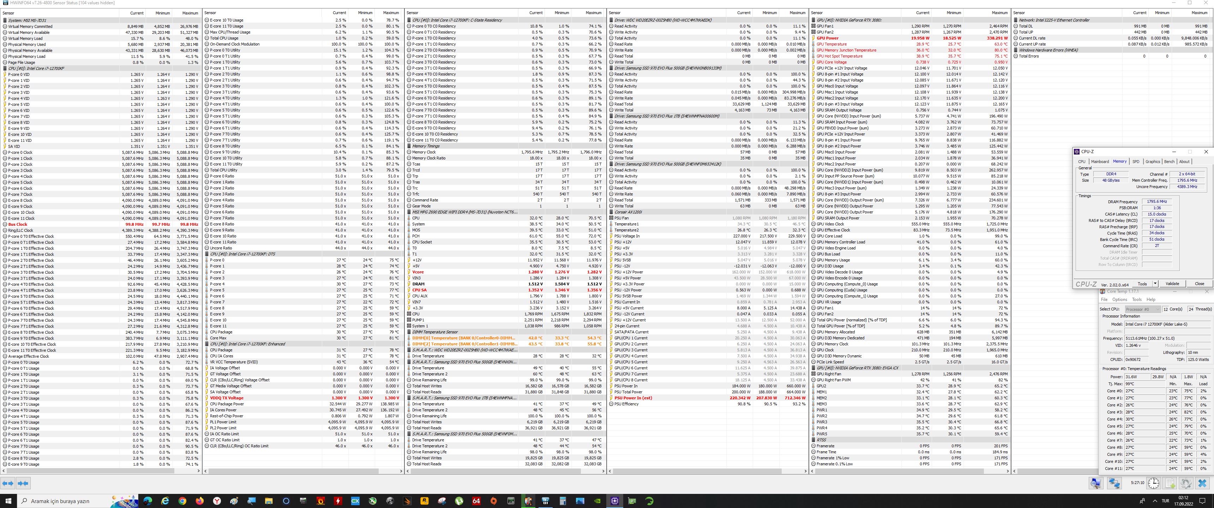Screen dimensions: 1214x508
Task: Click the expand columns arrows icon in HWiNFO
Action: [8, 483]
